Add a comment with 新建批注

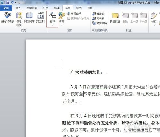point(115,18)
